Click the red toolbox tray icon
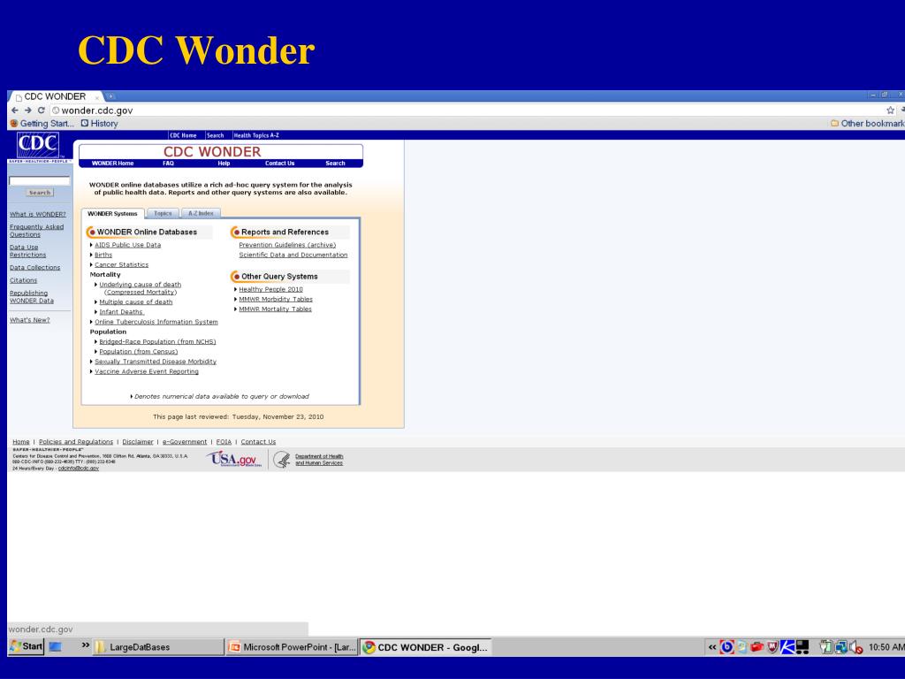Image resolution: width=905 pixels, height=679 pixels. click(757, 646)
